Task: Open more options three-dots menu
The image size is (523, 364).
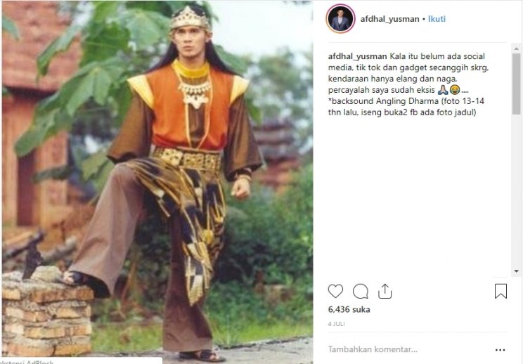Action: [x=500, y=350]
